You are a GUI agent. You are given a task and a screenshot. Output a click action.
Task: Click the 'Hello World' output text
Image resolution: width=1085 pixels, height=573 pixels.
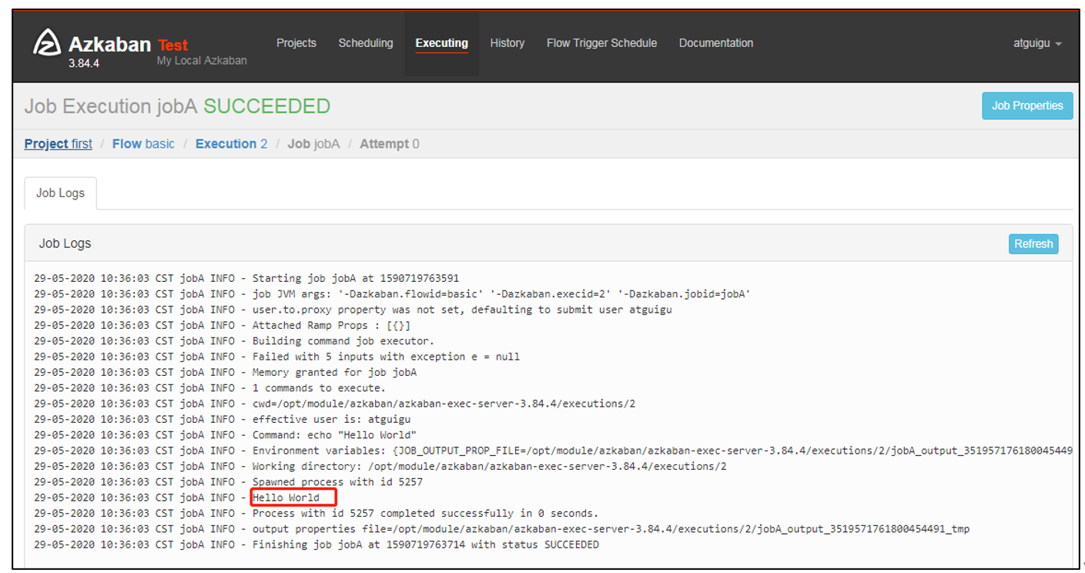(x=286, y=498)
